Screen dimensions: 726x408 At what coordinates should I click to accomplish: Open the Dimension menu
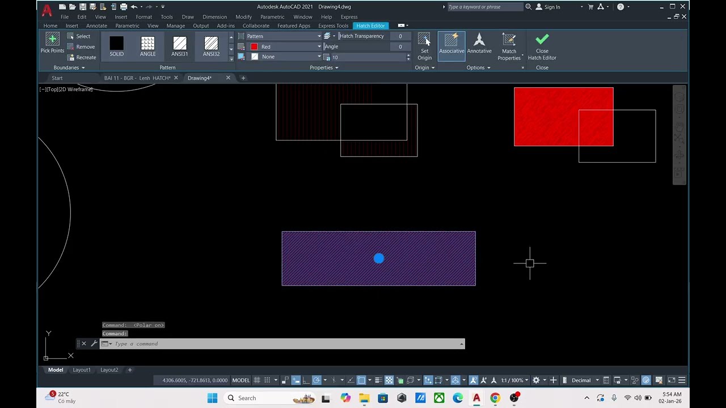[214, 16]
